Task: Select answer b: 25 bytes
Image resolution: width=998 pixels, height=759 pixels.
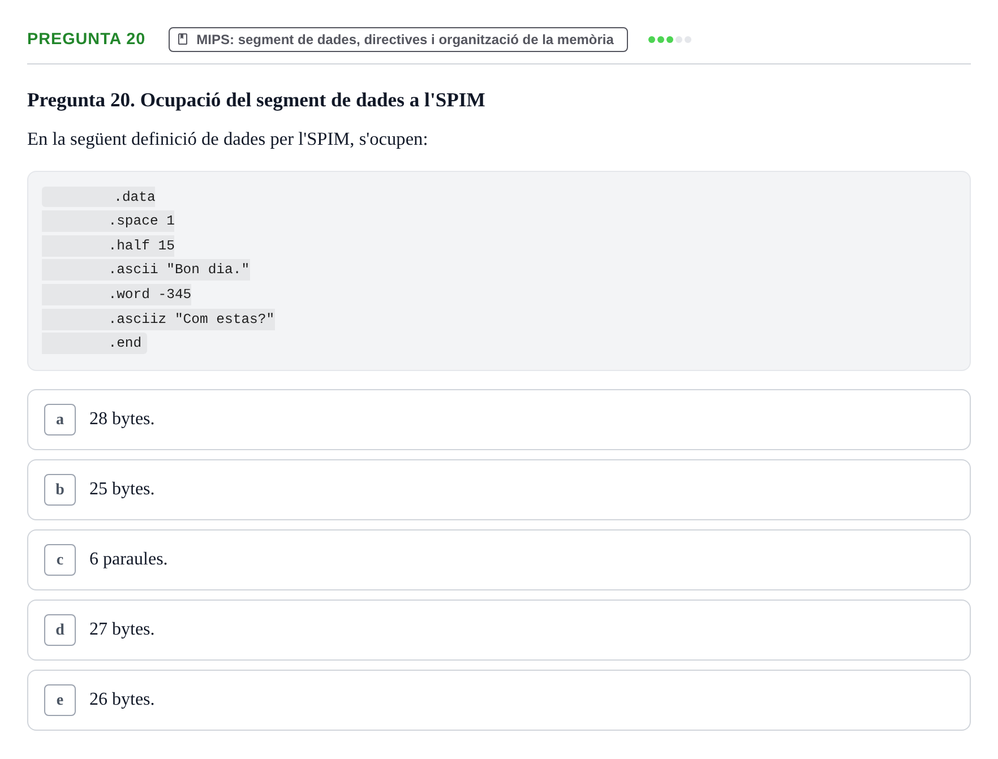Action: click(498, 490)
